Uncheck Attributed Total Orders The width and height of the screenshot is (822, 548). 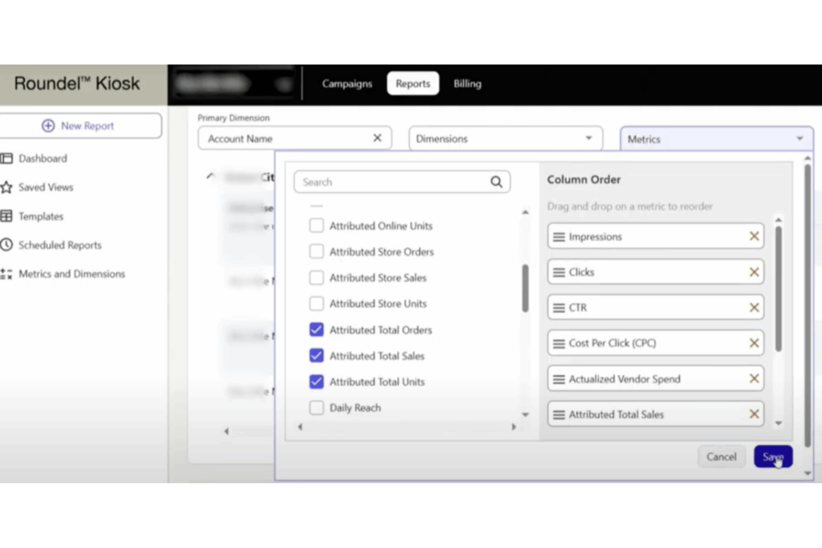316,329
